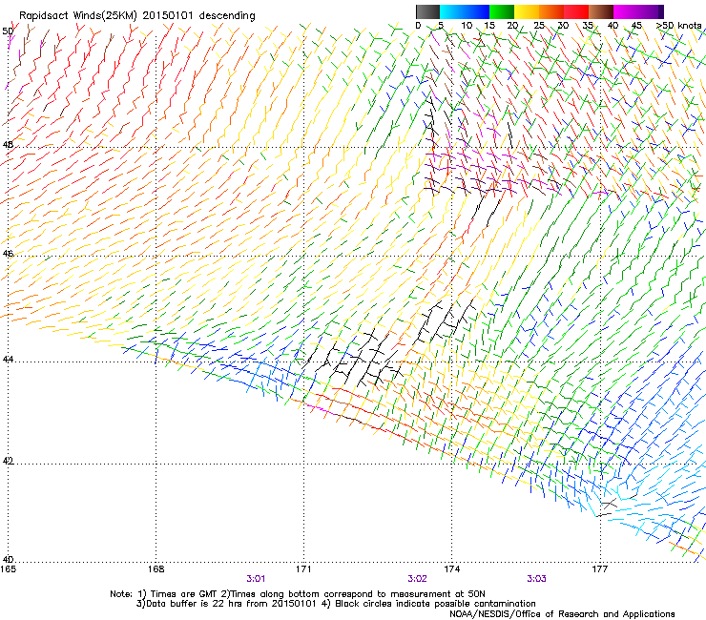
Task: Click the latitude label 46
Action: tap(8, 254)
